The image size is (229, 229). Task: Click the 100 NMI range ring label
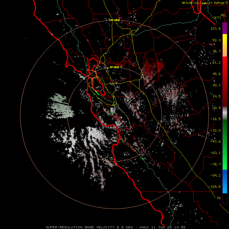(114, 20)
